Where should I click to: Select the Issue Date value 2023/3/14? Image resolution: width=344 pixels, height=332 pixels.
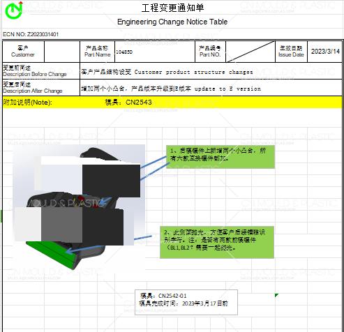[325, 52]
